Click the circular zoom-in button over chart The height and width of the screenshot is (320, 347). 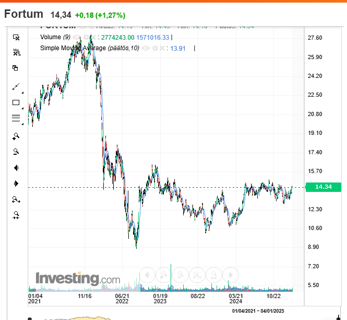[x=164, y=275]
